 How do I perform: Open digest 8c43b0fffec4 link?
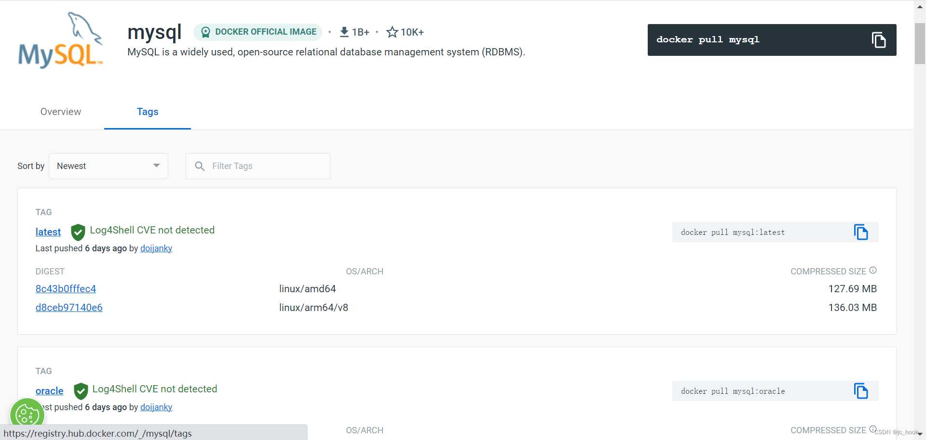pyautogui.click(x=66, y=289)
